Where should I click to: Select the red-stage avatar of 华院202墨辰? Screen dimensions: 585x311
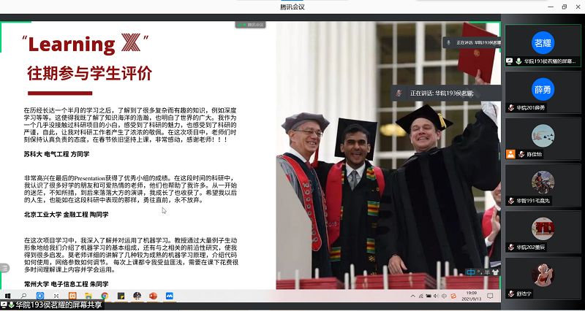543,229
